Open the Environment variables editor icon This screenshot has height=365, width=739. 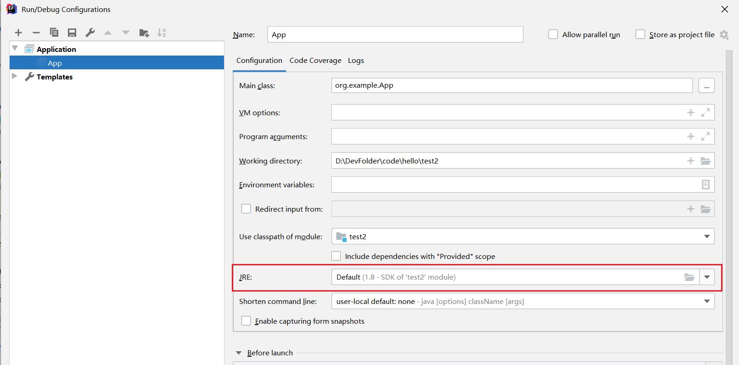pyautogui.click(x=705, y=185)
